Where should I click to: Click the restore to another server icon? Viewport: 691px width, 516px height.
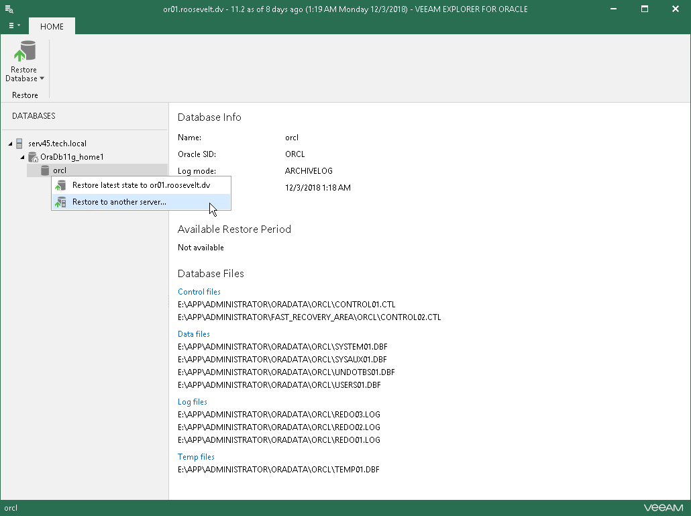(x=61, y=202)
